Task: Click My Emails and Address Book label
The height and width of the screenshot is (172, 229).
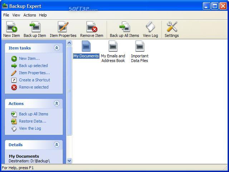Action: point(113,58)
